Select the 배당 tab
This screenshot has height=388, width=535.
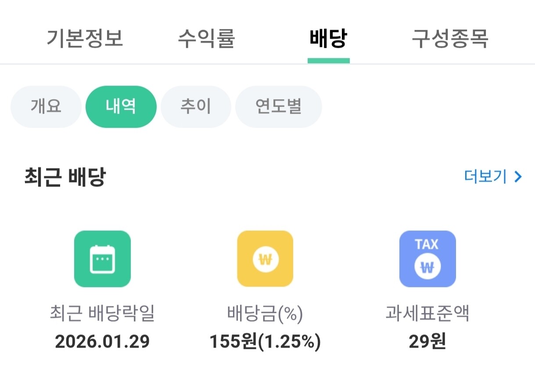coord(328,39)
